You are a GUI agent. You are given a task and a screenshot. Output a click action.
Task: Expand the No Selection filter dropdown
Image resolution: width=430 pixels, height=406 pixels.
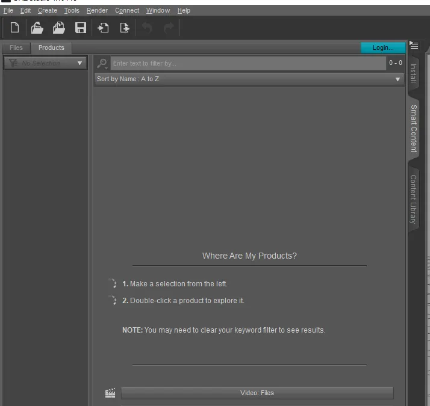(46, 63)
